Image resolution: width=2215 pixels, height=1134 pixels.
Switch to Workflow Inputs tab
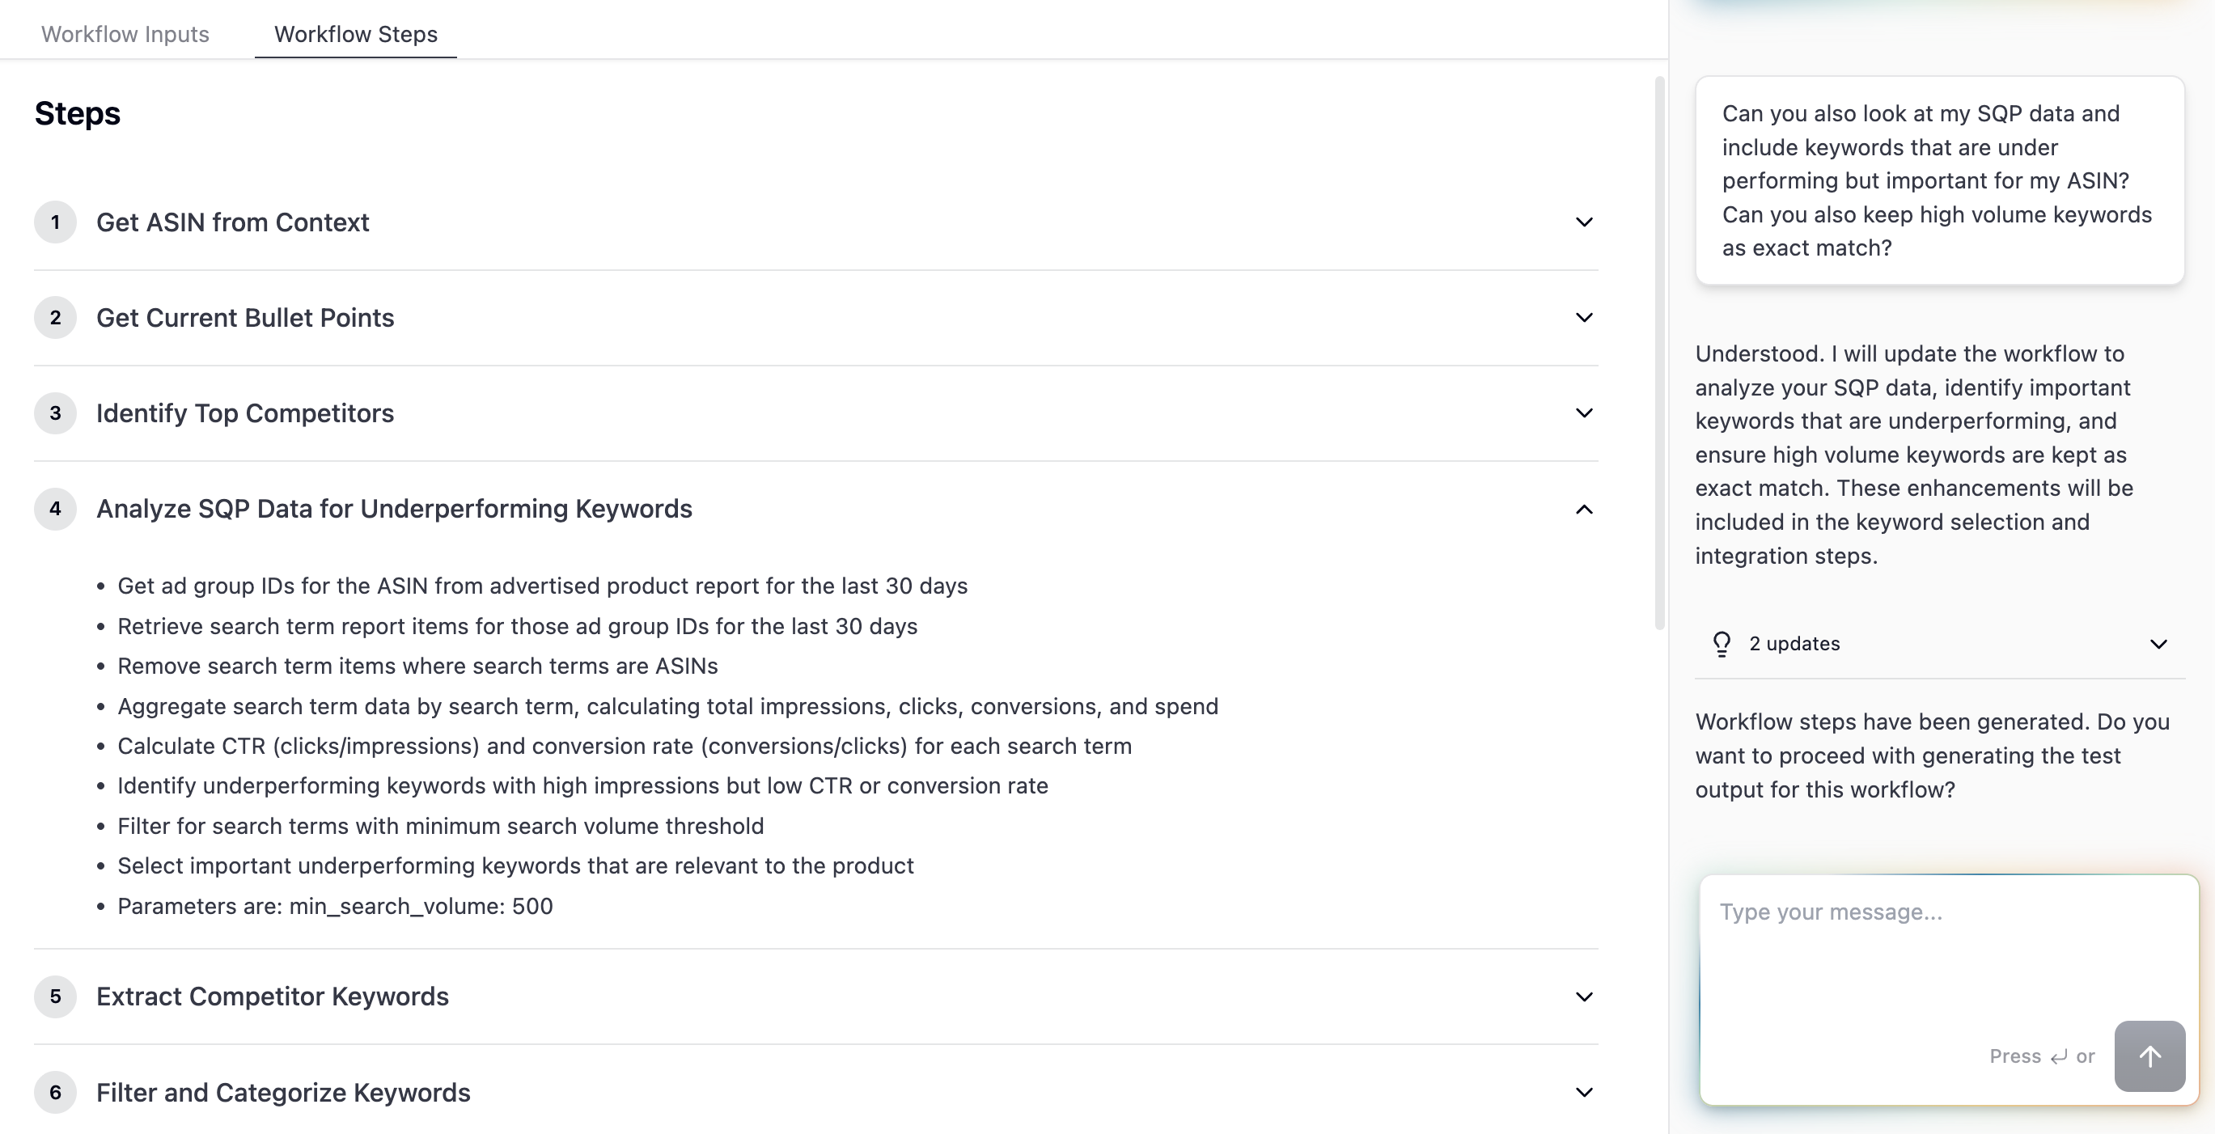(x=125, y=35)
